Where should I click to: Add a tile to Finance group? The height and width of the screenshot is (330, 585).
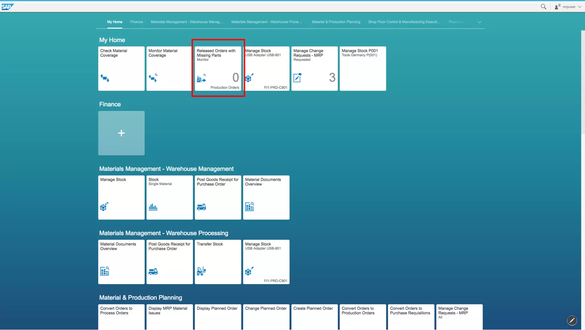(x=121, y=133)
